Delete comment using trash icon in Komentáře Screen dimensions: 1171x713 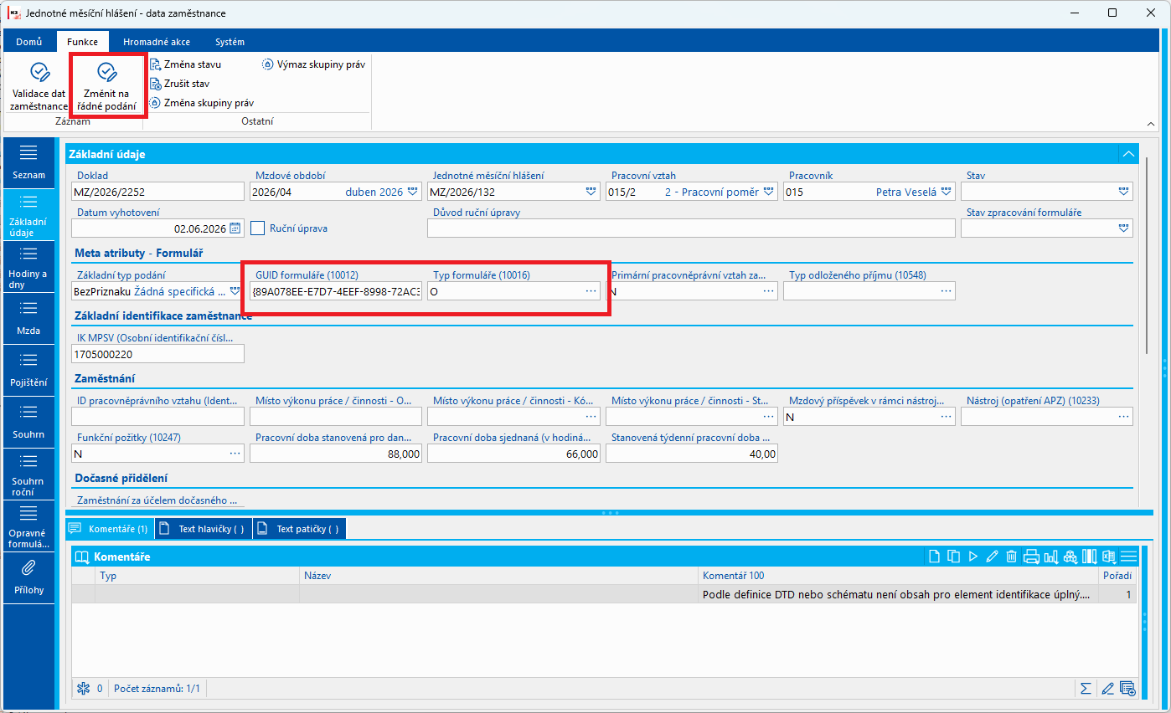pyautogui.click(x=1011, y=557)
